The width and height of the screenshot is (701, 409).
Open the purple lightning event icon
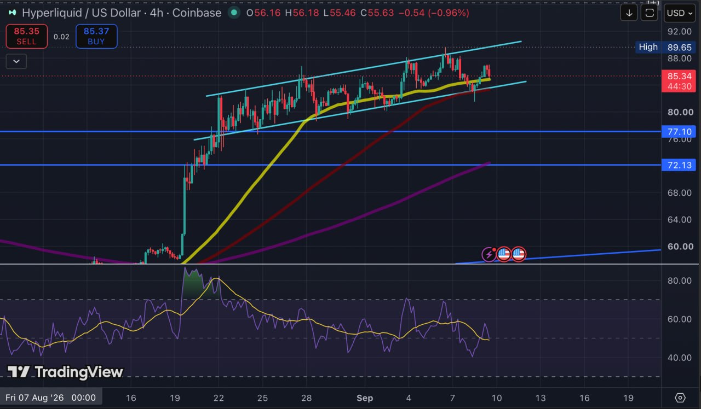489,254
